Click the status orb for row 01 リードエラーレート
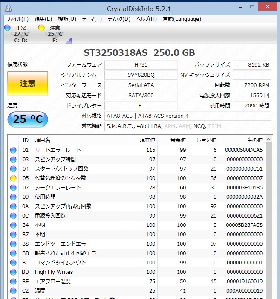 pos(13,150)
